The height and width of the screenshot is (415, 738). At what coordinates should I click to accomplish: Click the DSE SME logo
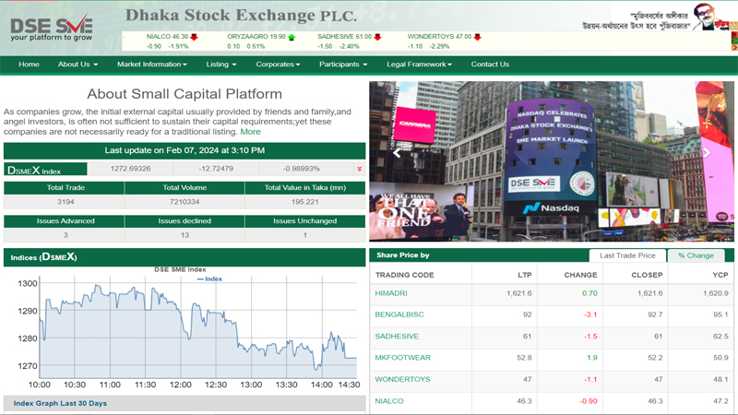coord(52,28)
